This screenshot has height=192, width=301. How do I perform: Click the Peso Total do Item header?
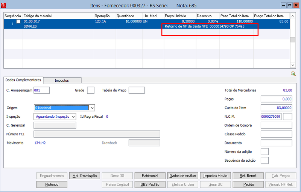(x=237, y=16)
